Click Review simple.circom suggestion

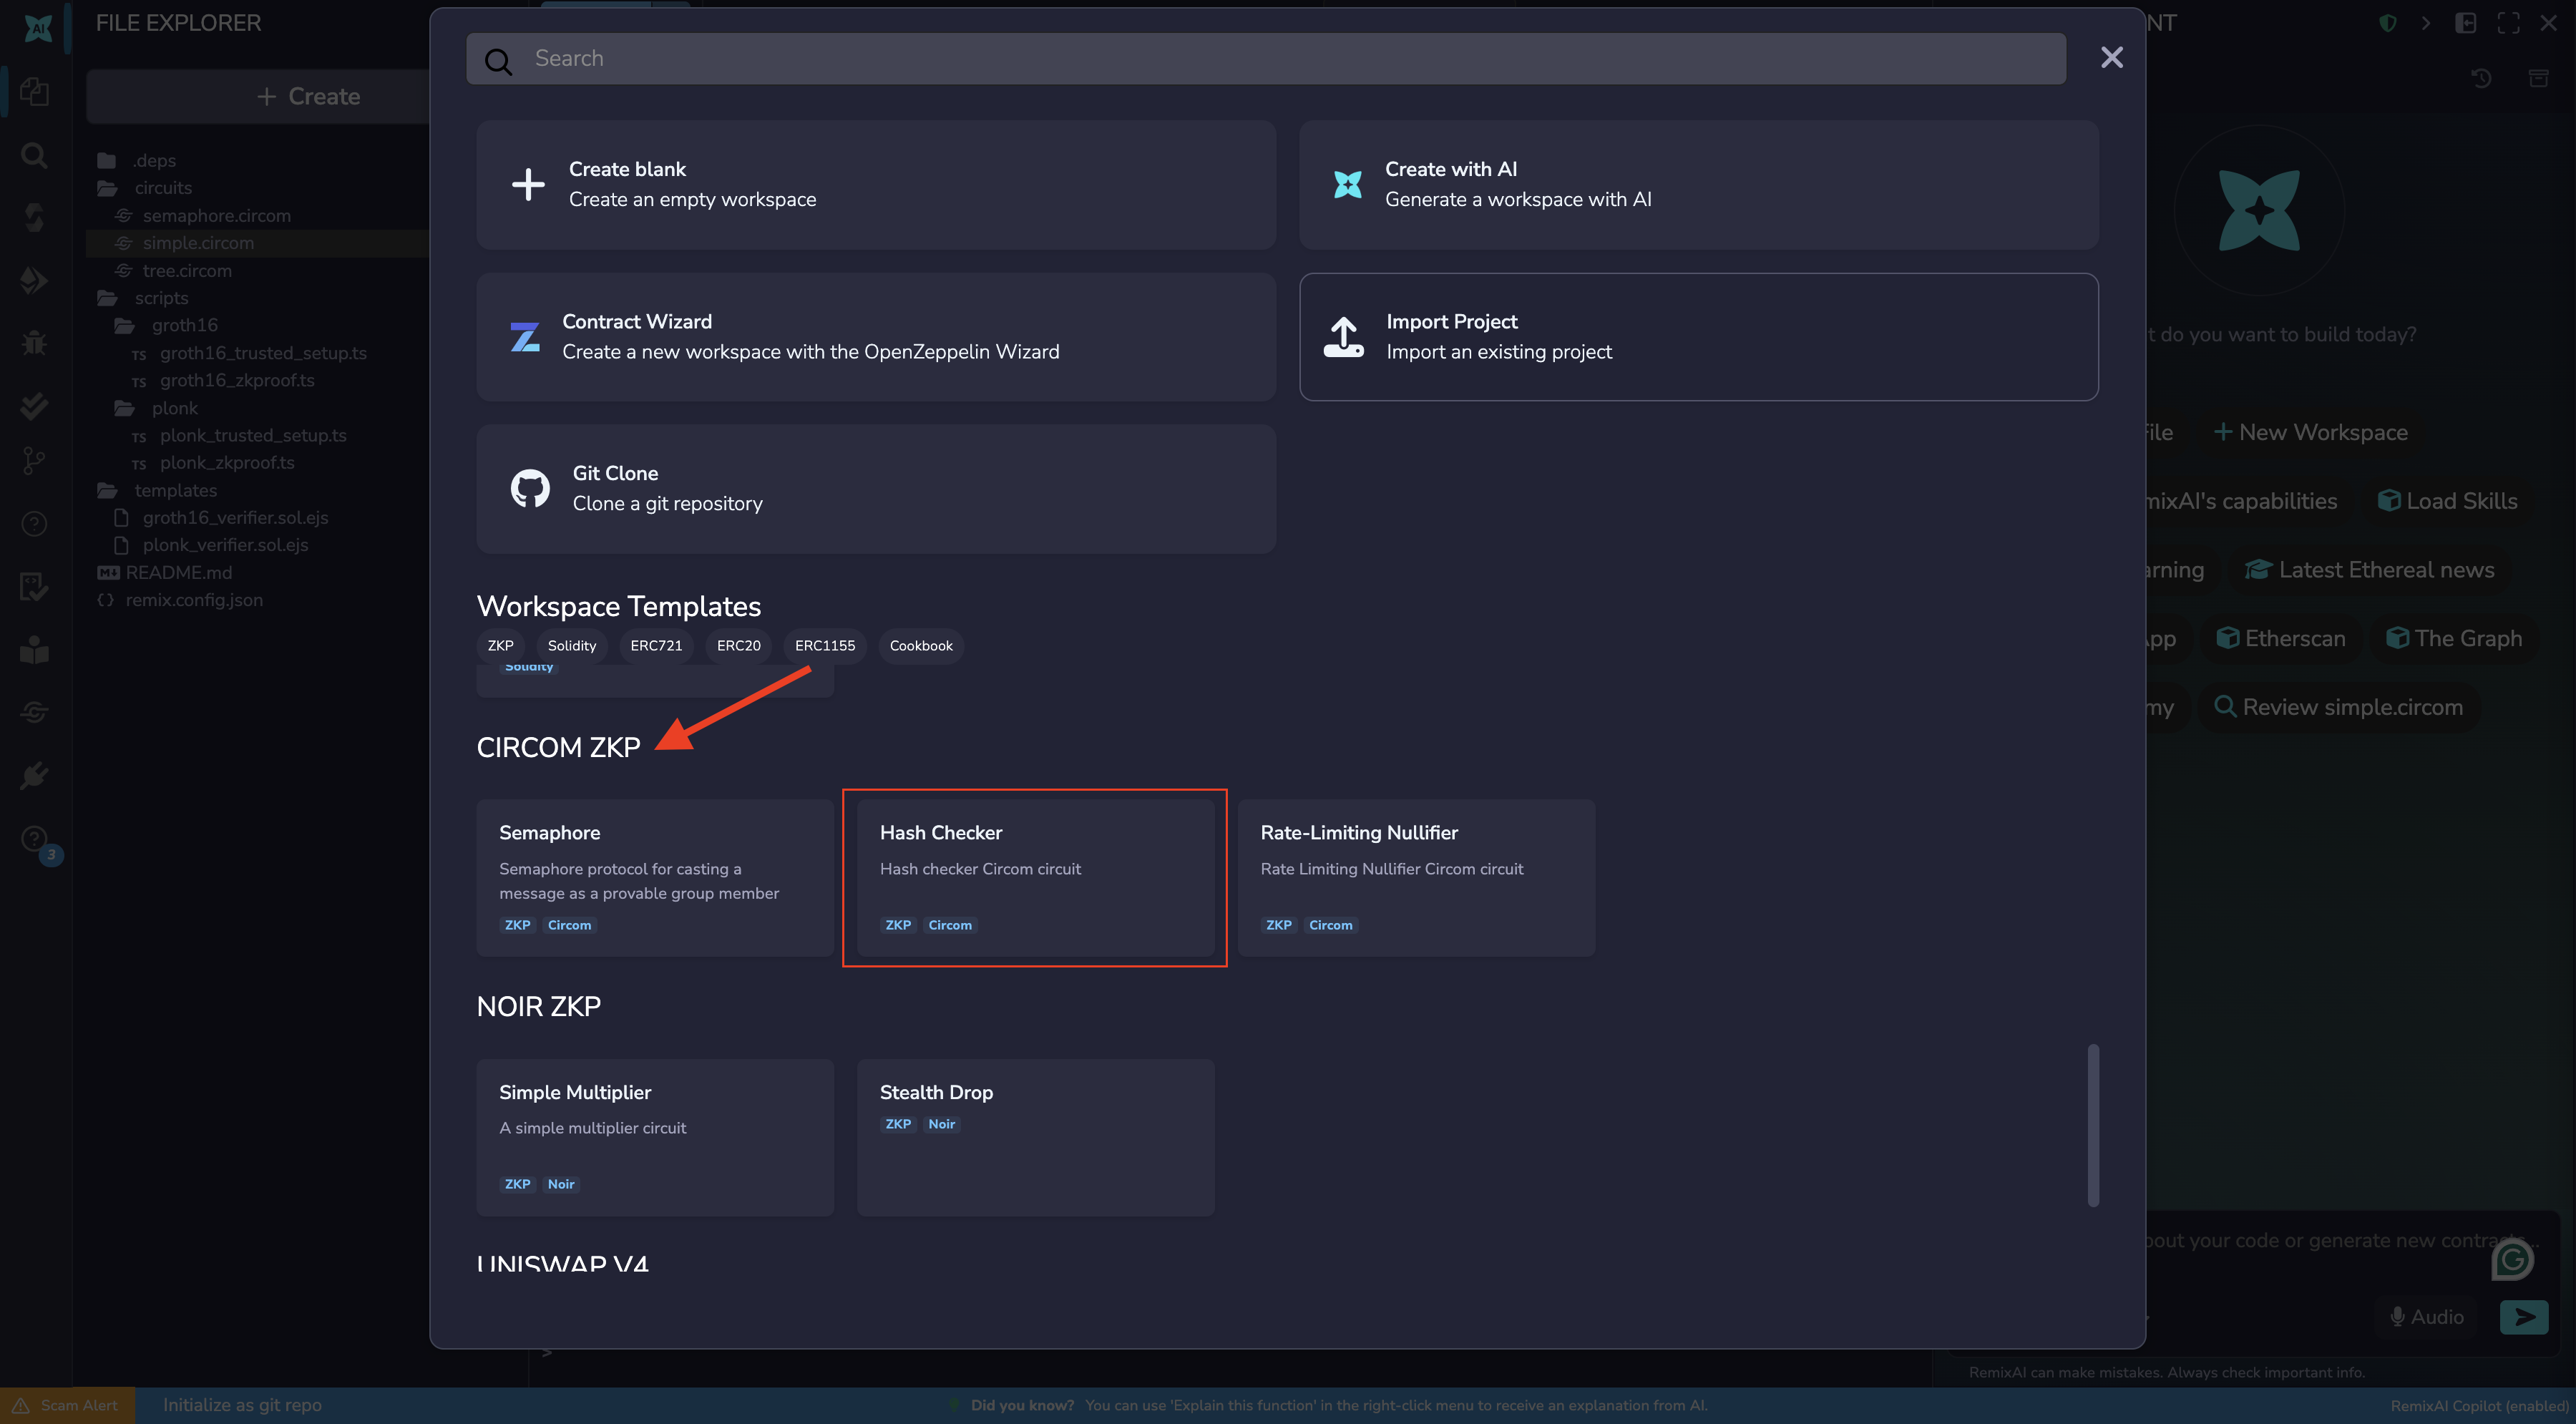2339,707
